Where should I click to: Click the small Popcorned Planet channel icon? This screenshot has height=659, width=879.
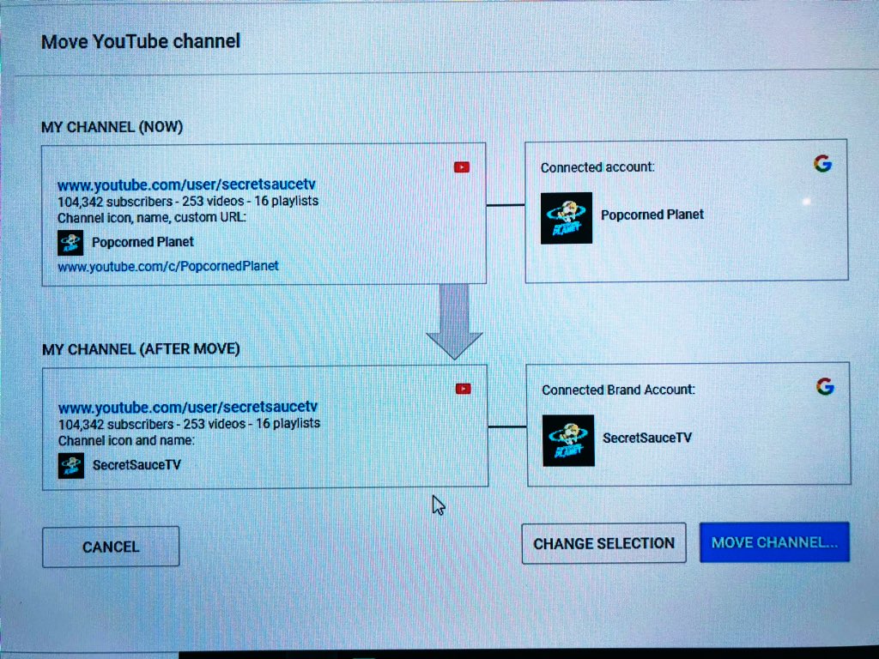[x=70, y=243]
